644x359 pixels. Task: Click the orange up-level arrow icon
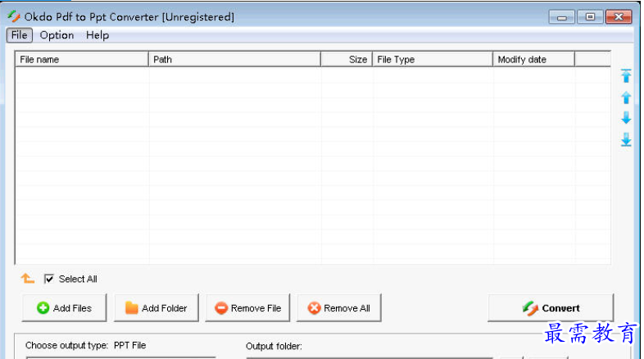click(28, 279)
